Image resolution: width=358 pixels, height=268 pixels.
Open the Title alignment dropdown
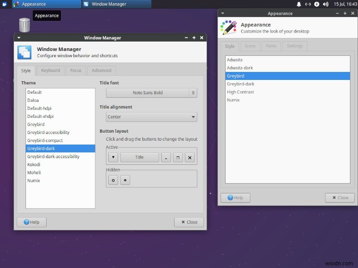tap(151, 117)
